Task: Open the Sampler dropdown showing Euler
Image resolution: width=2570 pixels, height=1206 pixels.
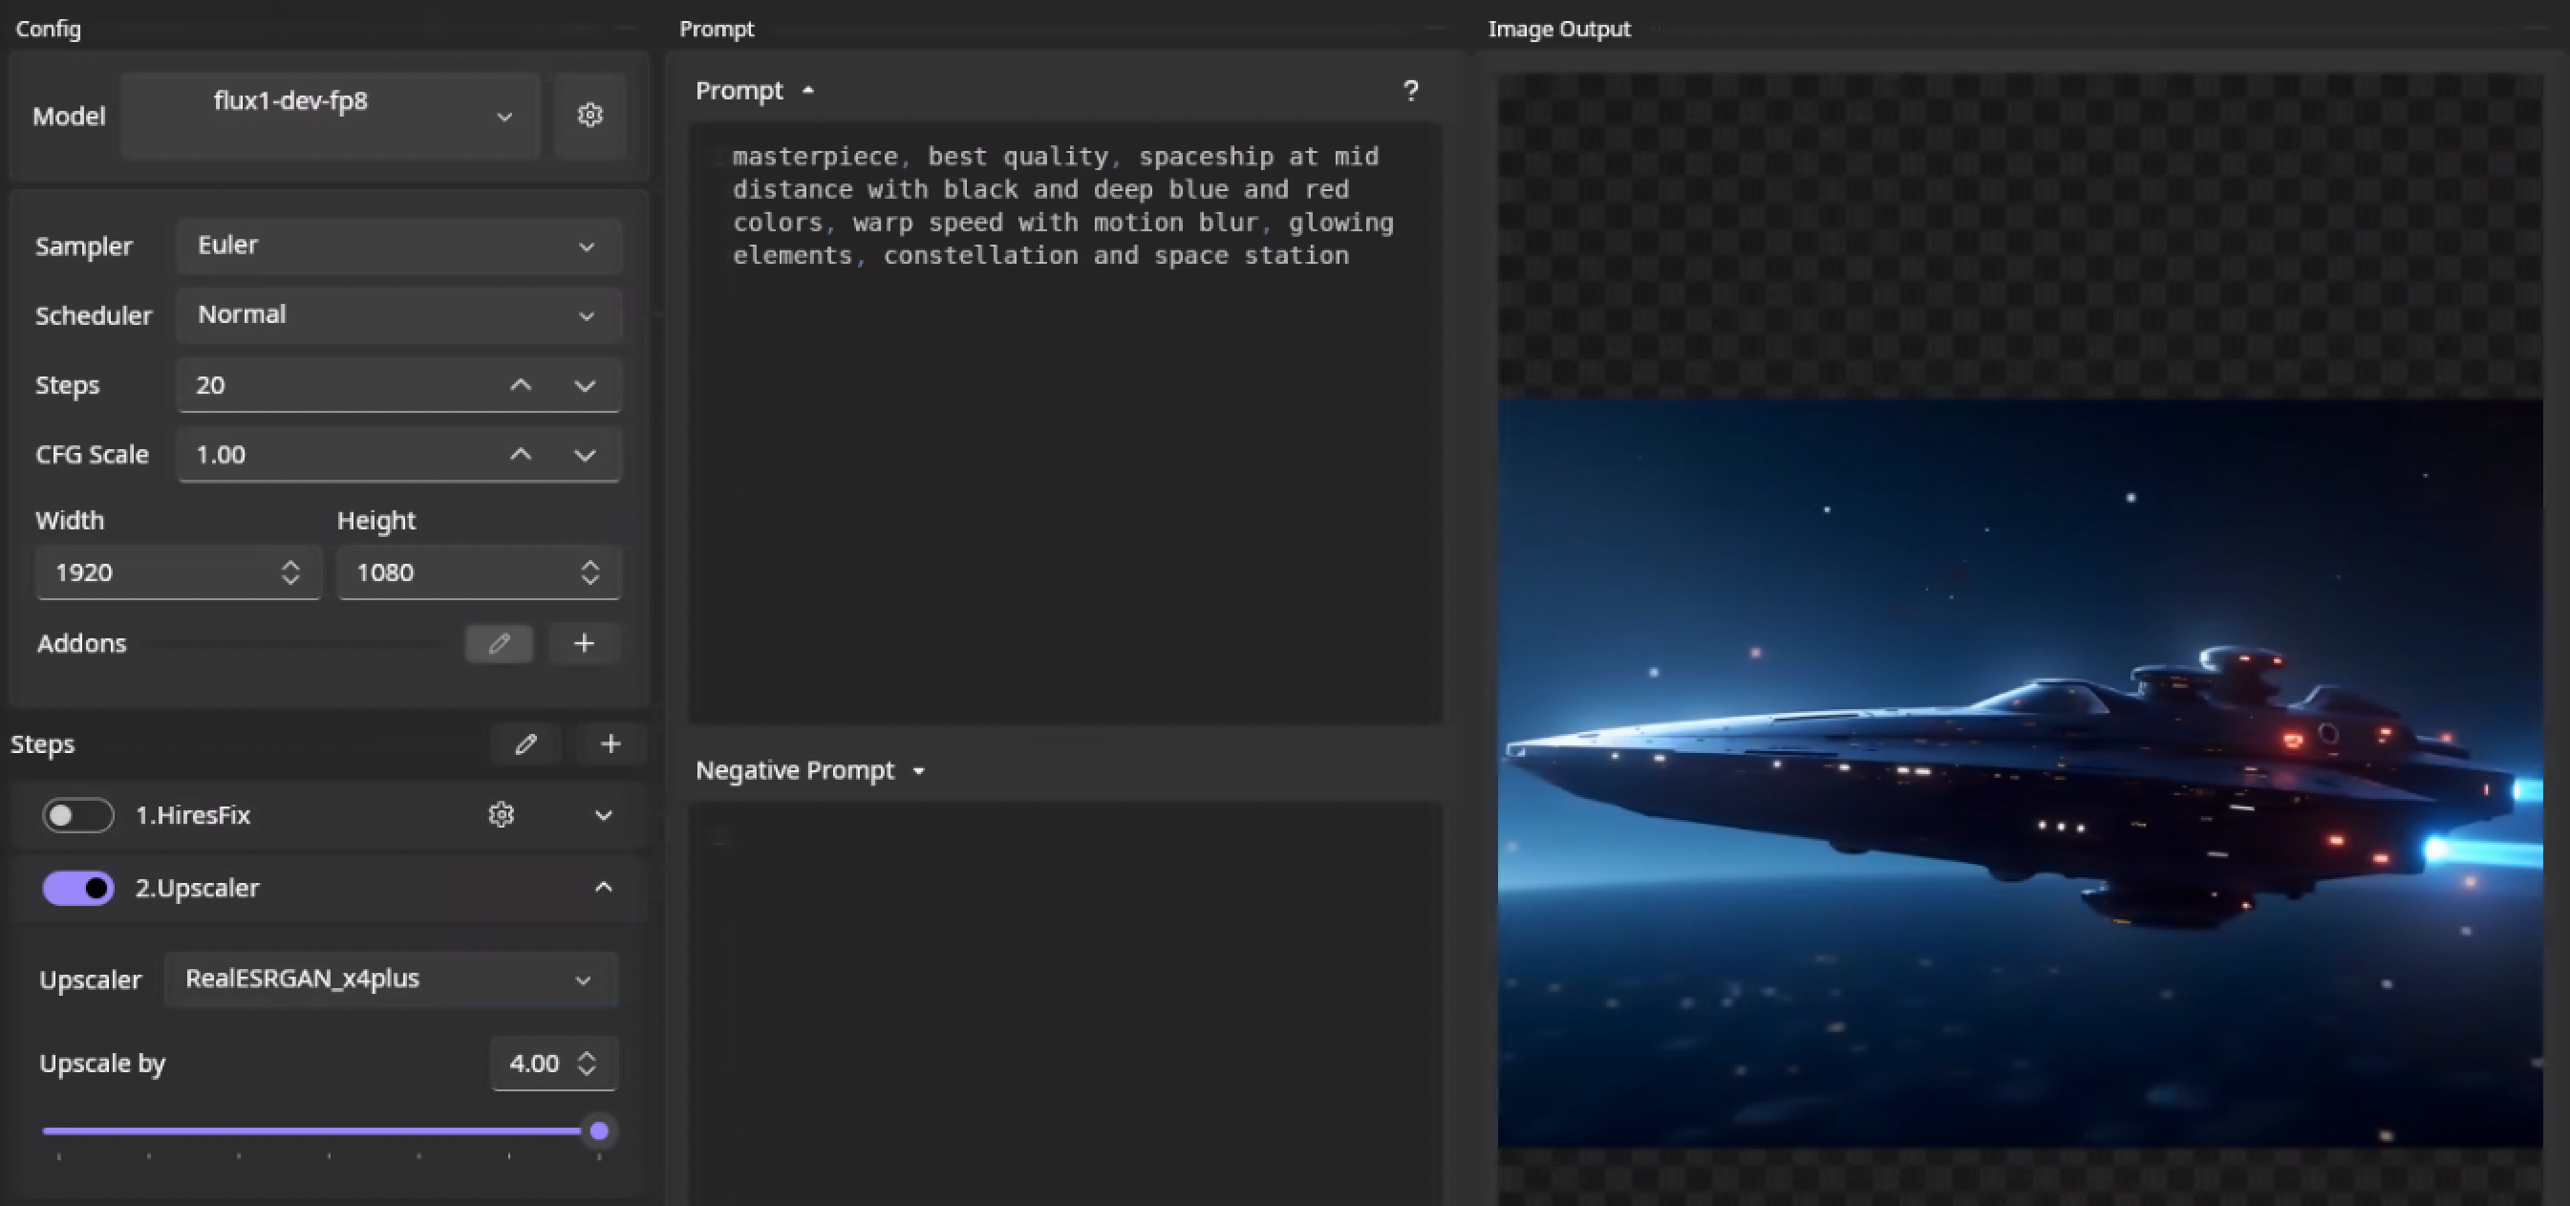Action: (398, 246)
